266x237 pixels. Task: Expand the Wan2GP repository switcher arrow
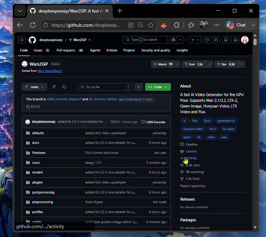(89, 40)
